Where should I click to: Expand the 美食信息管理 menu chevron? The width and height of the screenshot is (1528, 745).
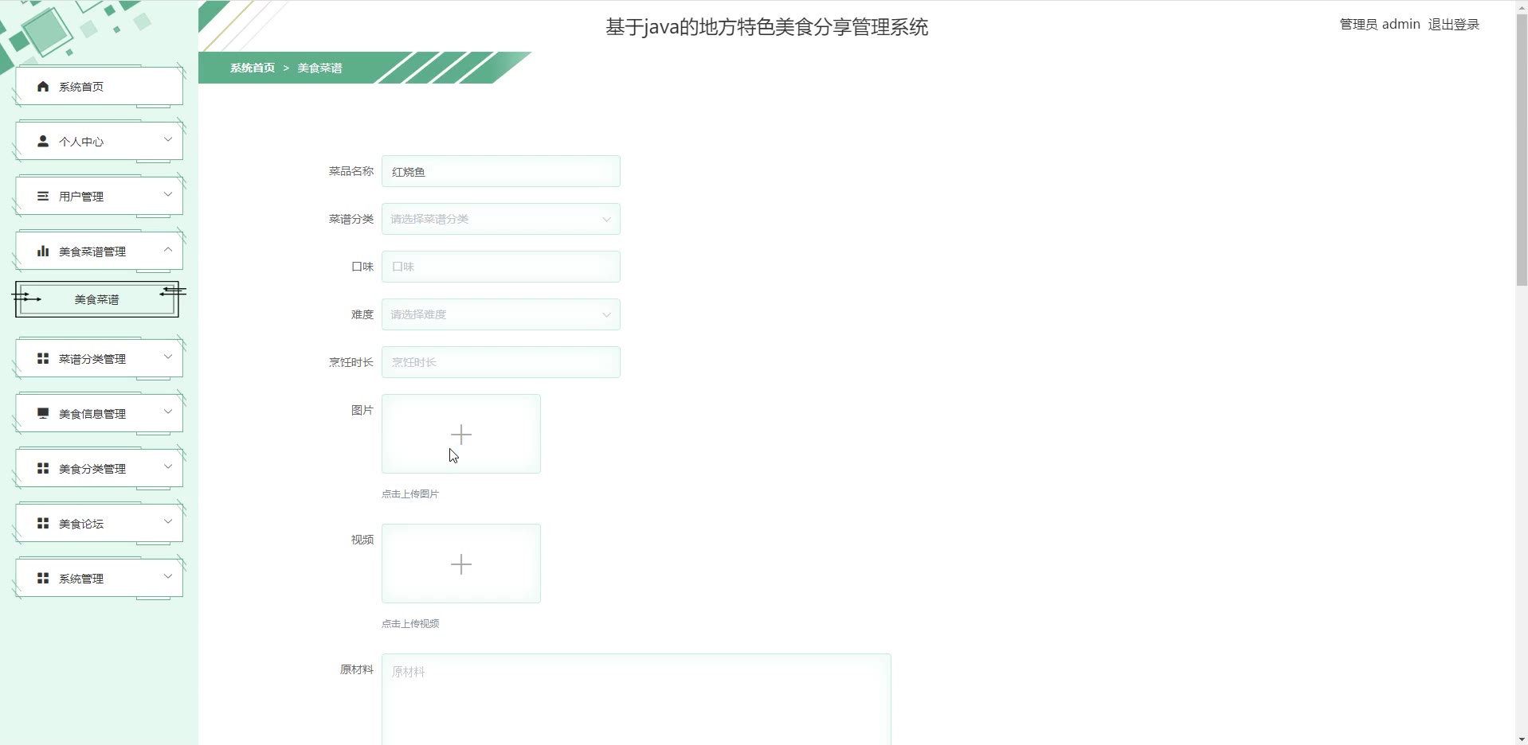click(x=168, y=412)
